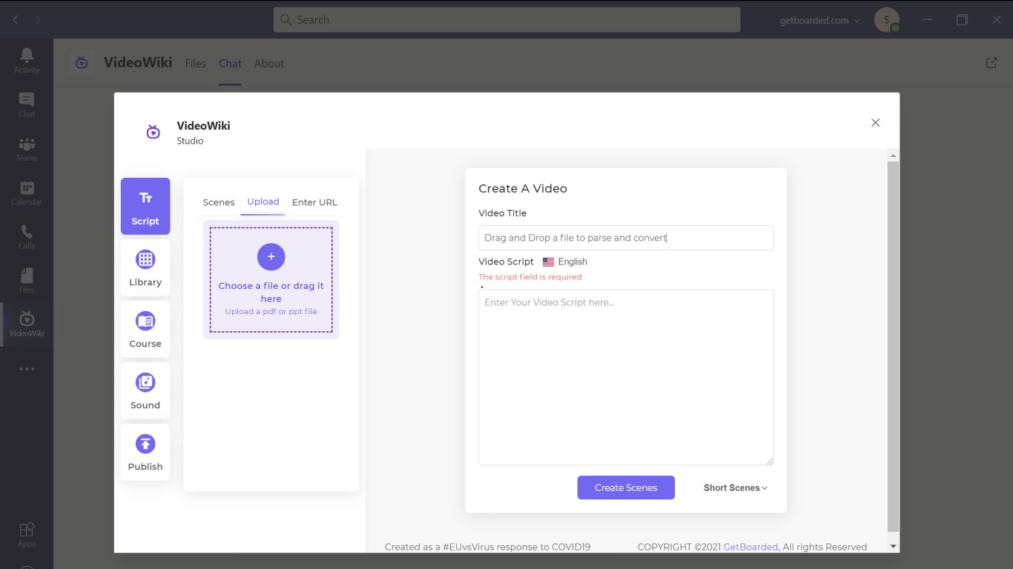
Task: Select the Script tool tile
Action: click(145, 206)
